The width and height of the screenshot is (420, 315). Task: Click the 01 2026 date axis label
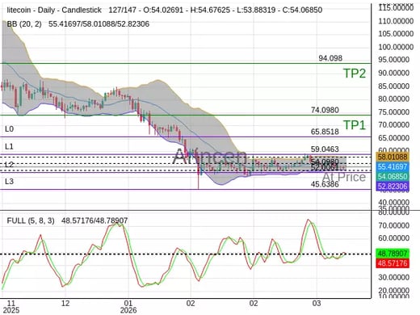(128, 307)
